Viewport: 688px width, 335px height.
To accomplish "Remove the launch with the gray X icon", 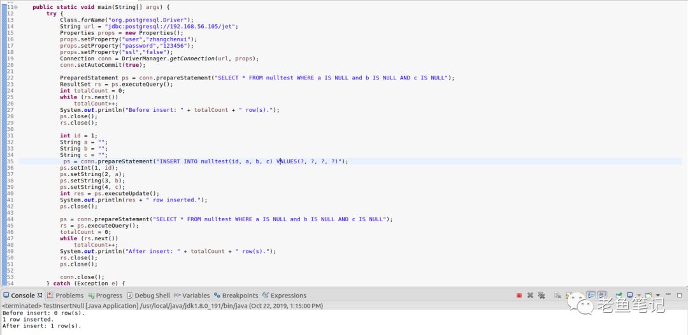I will click(x=530, y=295).
